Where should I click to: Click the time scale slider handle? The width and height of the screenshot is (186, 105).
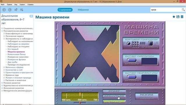pos(80,103)
